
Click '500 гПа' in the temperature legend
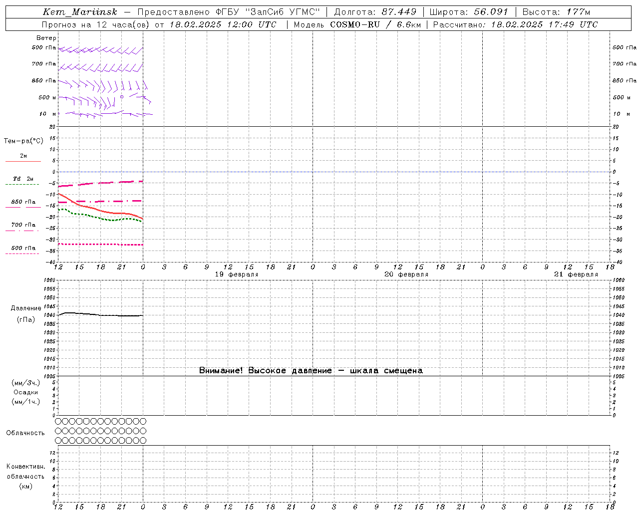pos(23,248)
